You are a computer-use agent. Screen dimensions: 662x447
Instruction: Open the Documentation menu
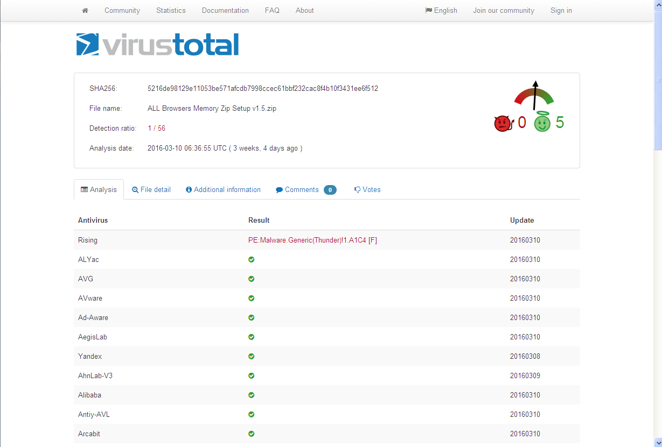tap(225, 10)
